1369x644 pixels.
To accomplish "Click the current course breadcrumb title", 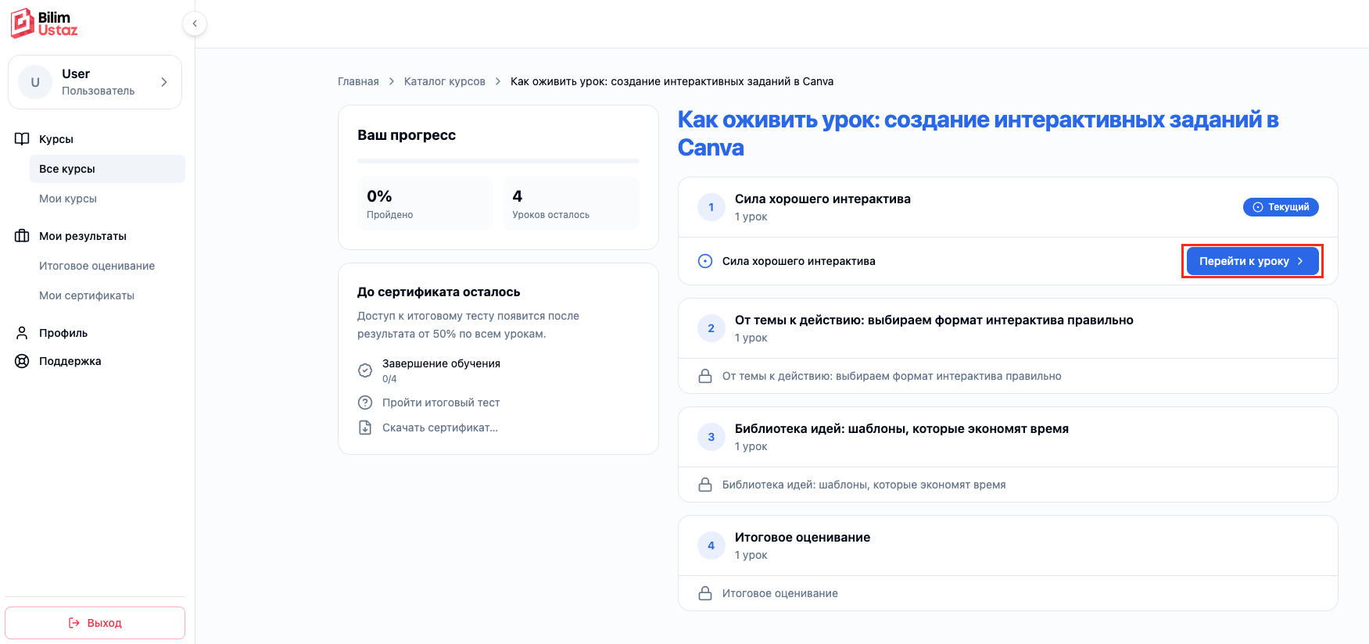I will (672, 81).
